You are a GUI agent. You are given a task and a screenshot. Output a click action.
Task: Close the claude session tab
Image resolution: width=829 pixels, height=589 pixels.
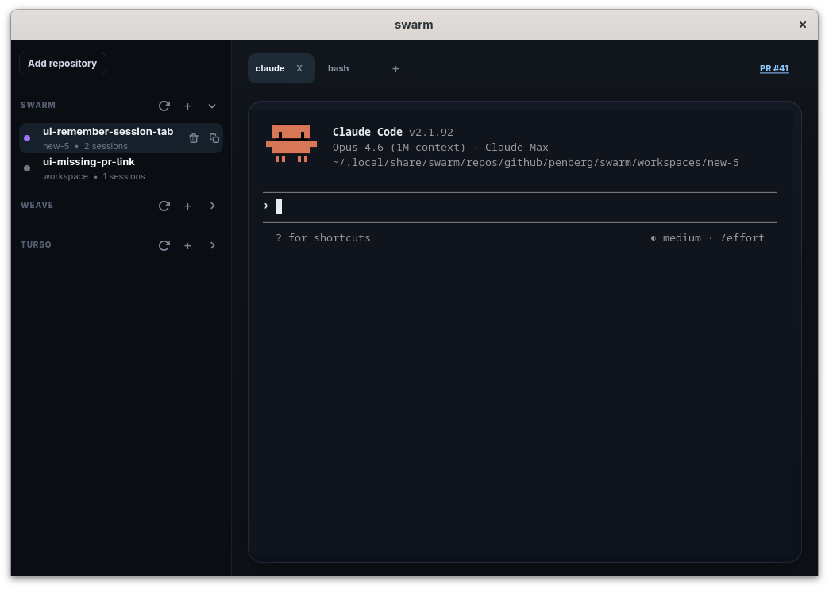(x=299, y=68)
